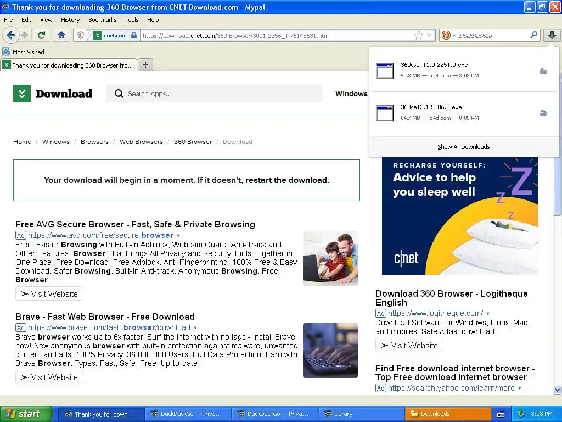Viewport: 562px width, 422px height.
Task: Click the CNET sleep advice banner ad
Action: [460, 216]
